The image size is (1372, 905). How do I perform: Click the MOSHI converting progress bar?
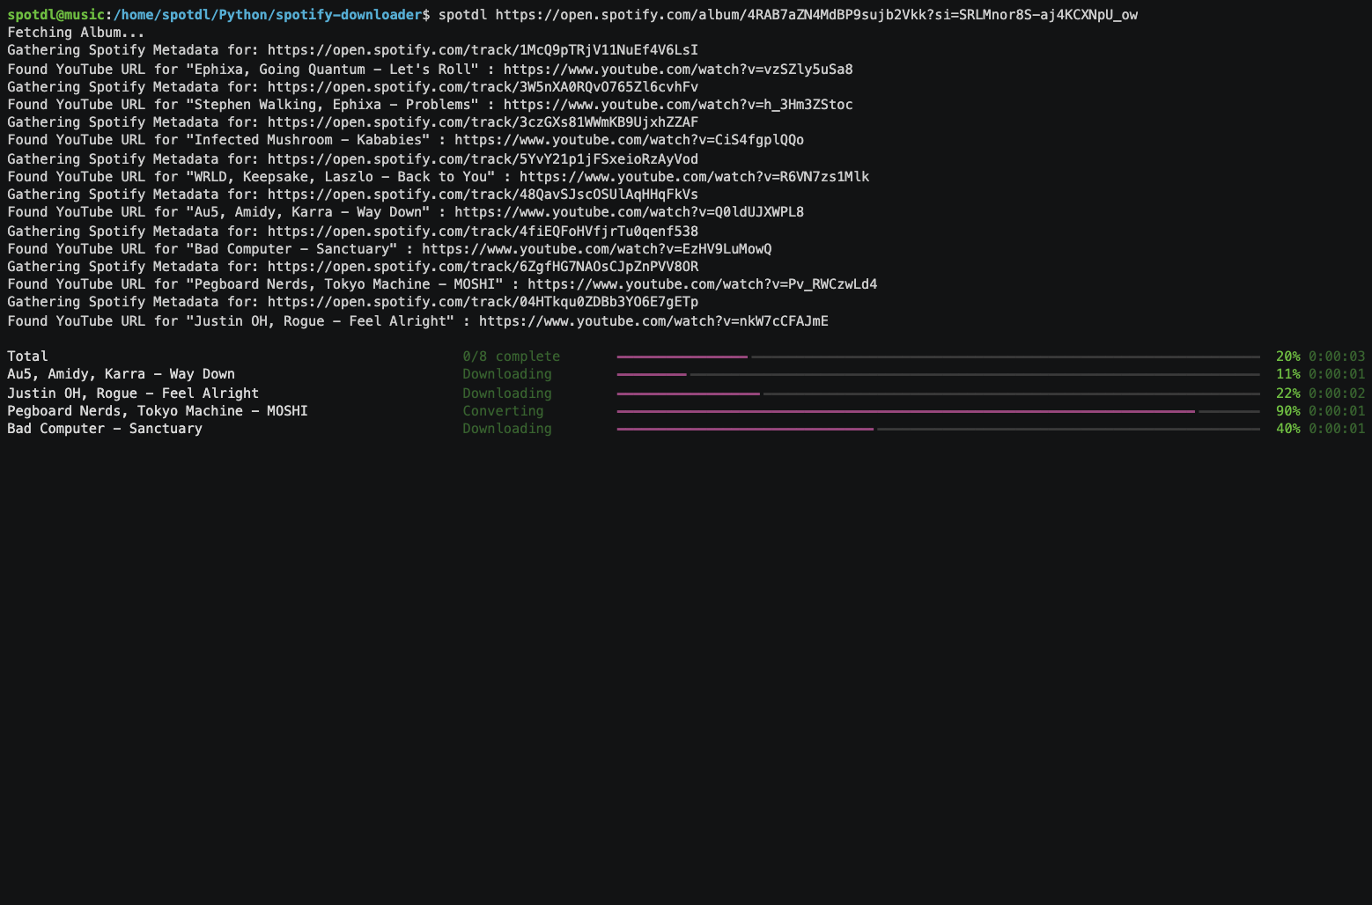938,411
